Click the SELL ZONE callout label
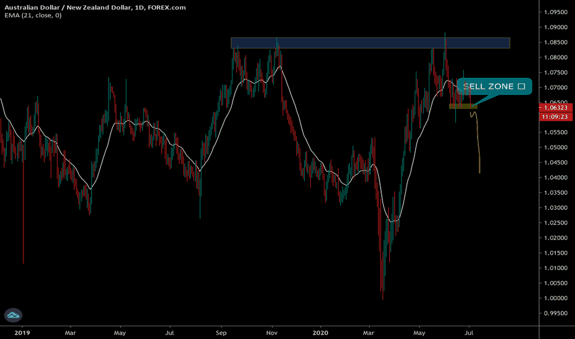The width and height of the screenshot is (575, 339). [x=494, y=86]
